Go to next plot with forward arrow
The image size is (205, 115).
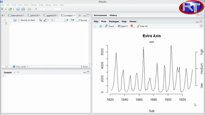pyautogui.click(x=100, y=26)
